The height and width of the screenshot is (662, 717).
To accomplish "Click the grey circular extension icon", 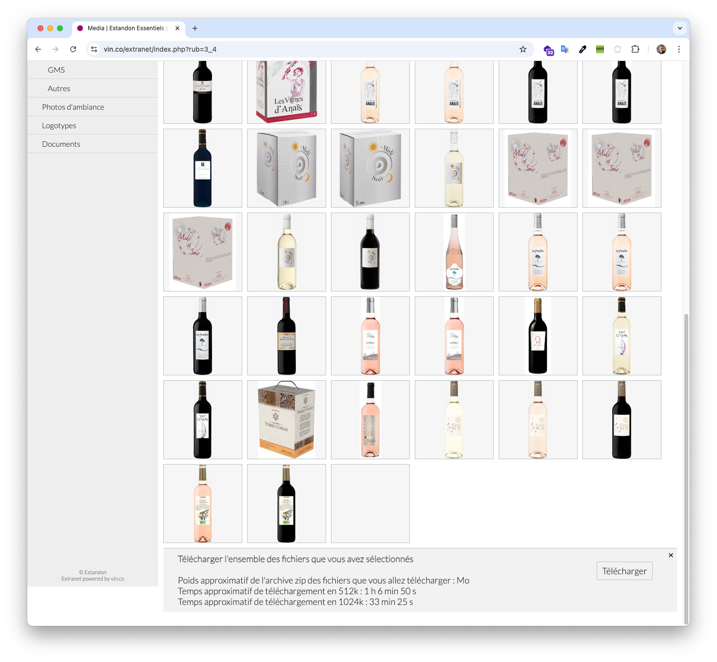I will click(x=618, y=49).
